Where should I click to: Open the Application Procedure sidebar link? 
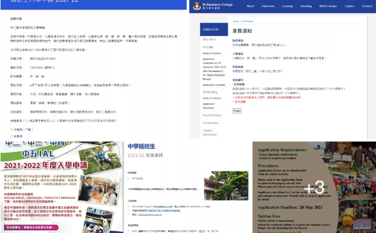click(209, 106)
